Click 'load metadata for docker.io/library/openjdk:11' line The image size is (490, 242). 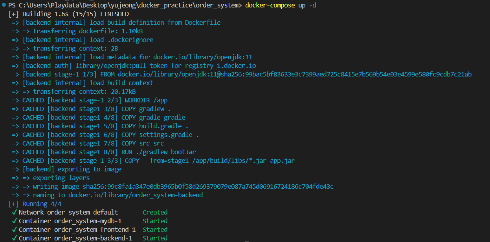(132, 57)
